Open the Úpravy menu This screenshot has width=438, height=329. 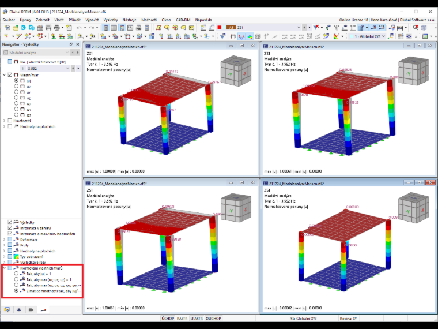25,20
